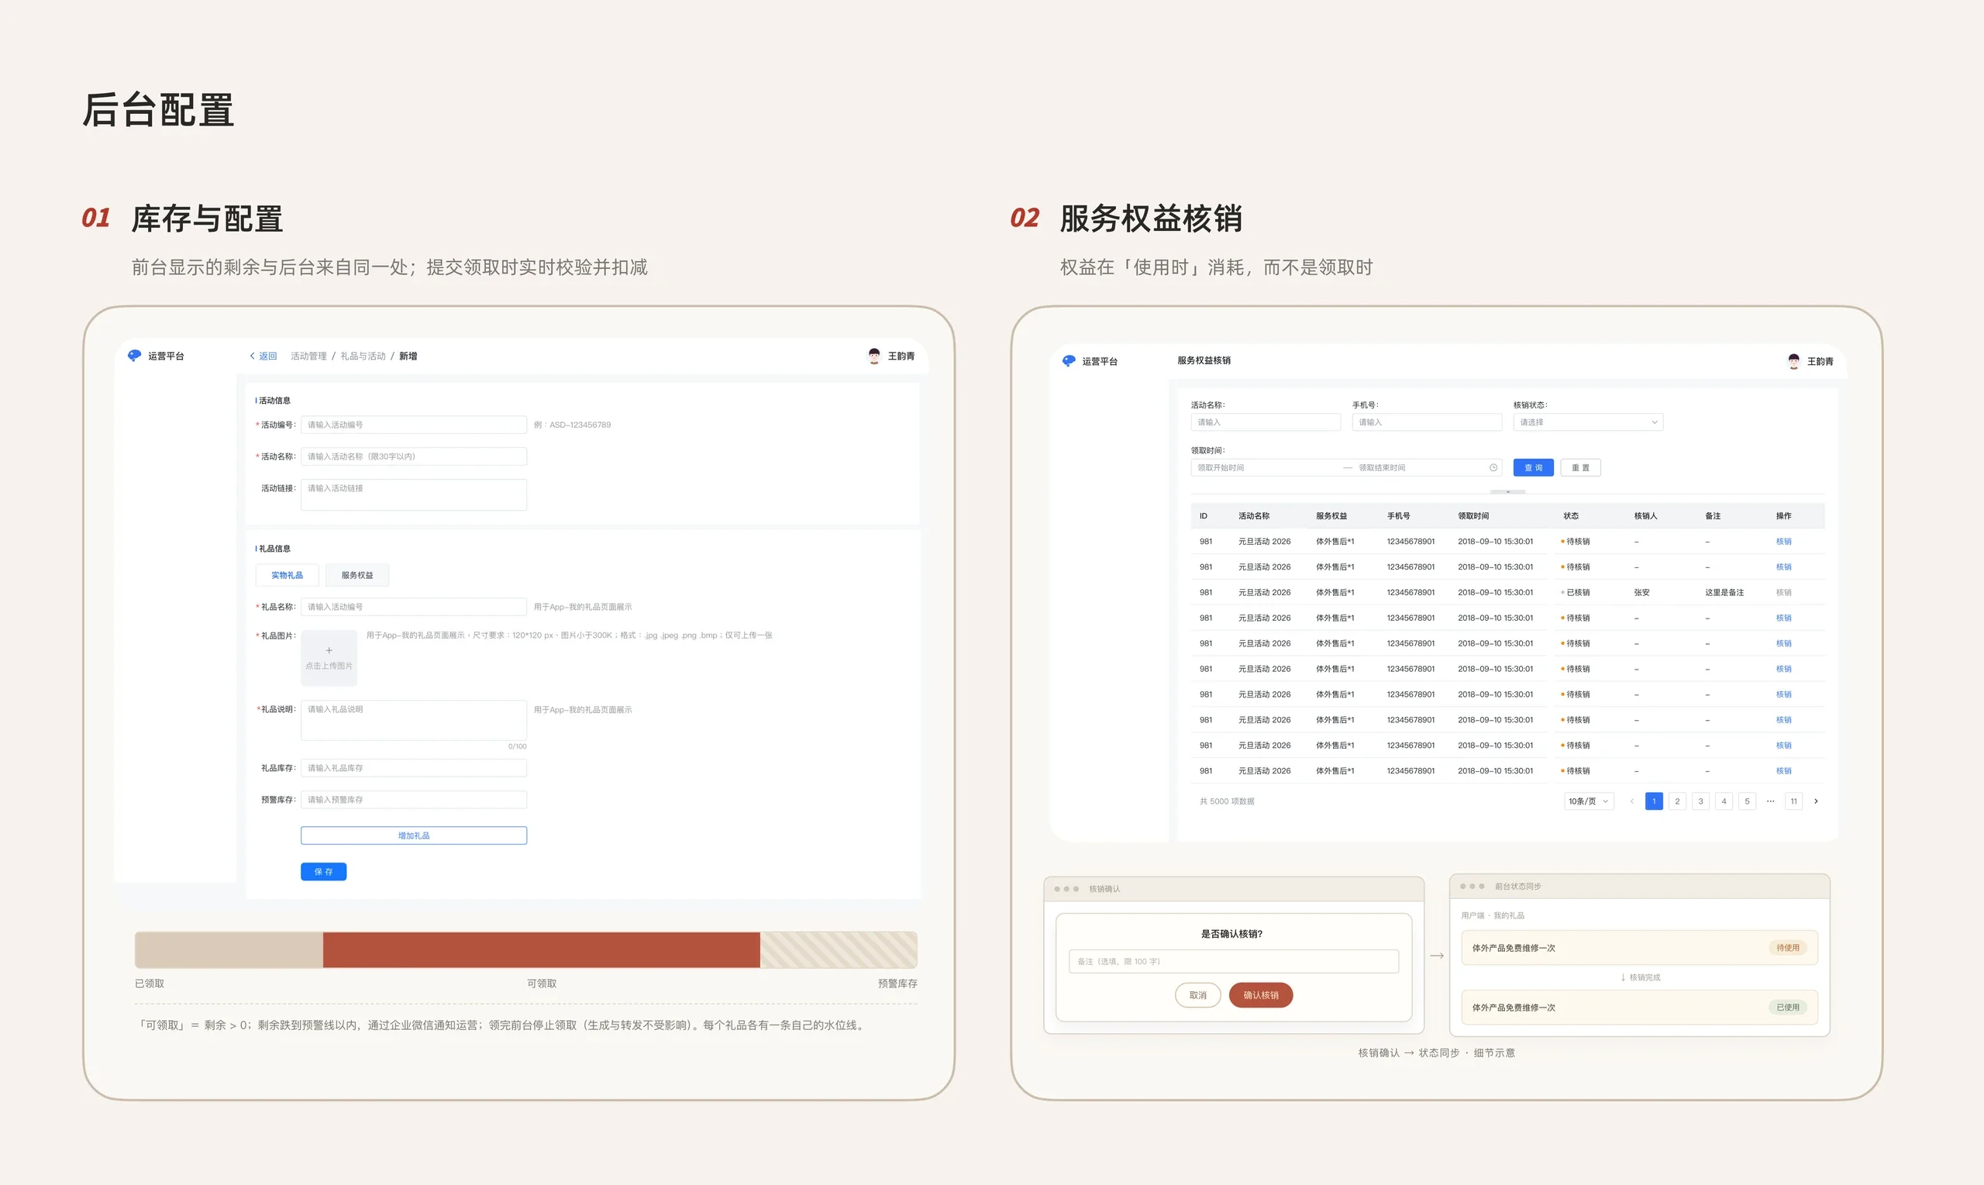Screen dimensions: 1984x1185
Task: Focus the 活动名称 field in left form
Action: (414, 456)
